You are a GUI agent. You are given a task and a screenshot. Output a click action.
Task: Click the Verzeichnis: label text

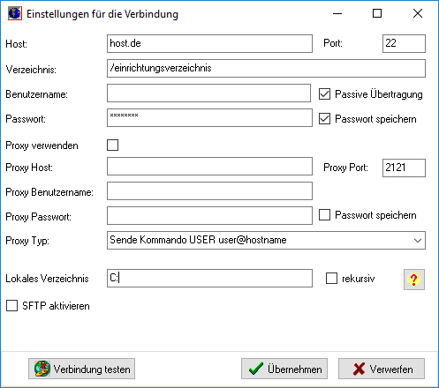[31, 70]
